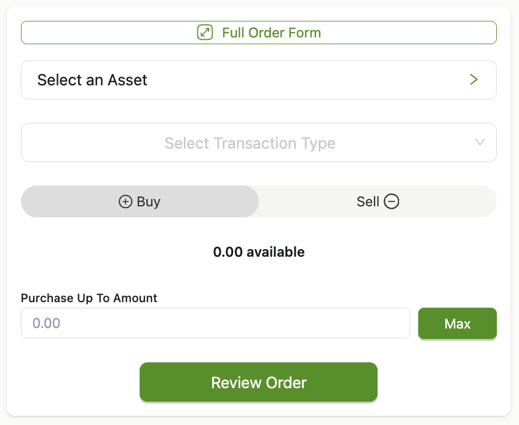Open the Full Order Form
This screenshot has height=425, width=519.
point(259,33)
